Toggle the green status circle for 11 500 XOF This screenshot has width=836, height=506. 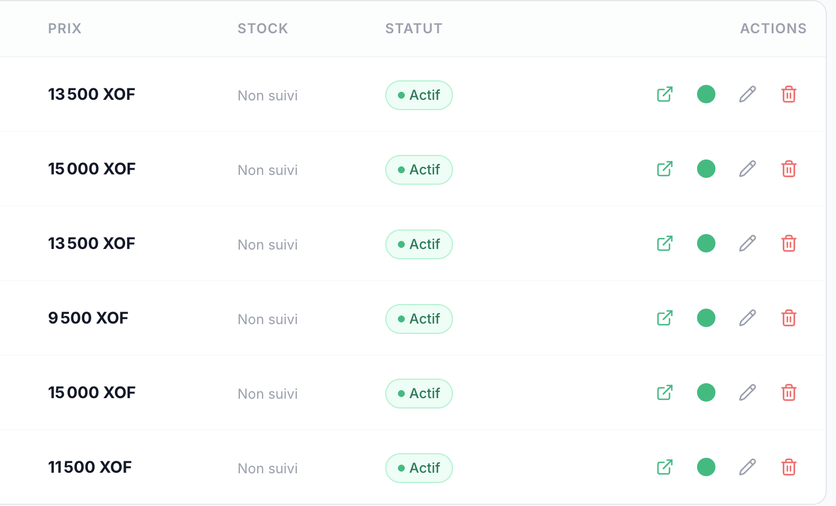coord(706,467)
